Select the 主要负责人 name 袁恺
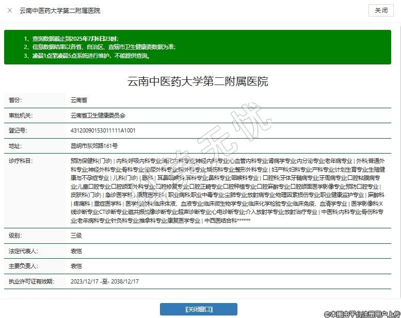 [76, 266]
